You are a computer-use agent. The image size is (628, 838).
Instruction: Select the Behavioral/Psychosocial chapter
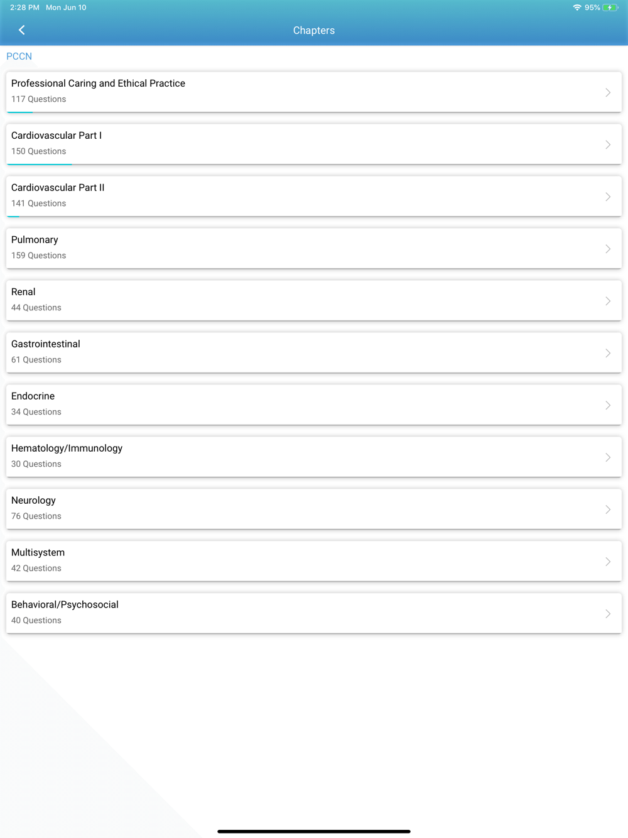pos(314,613)
